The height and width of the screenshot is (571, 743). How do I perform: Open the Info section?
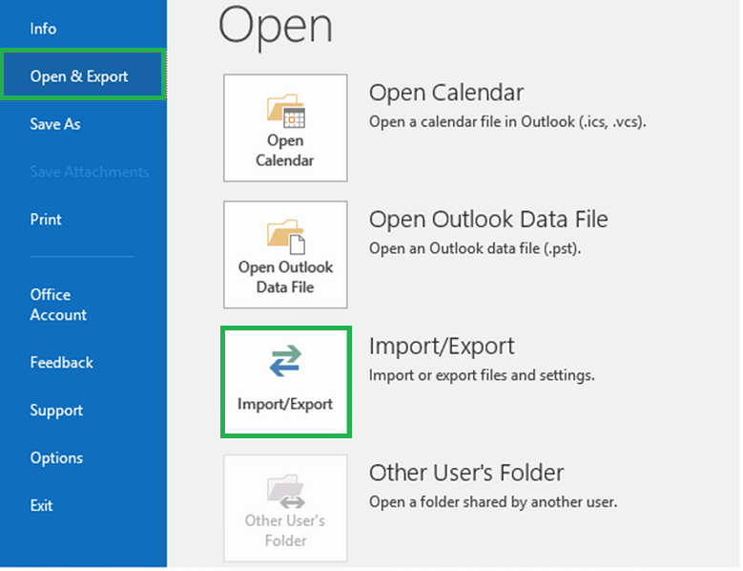click(43, 29)
